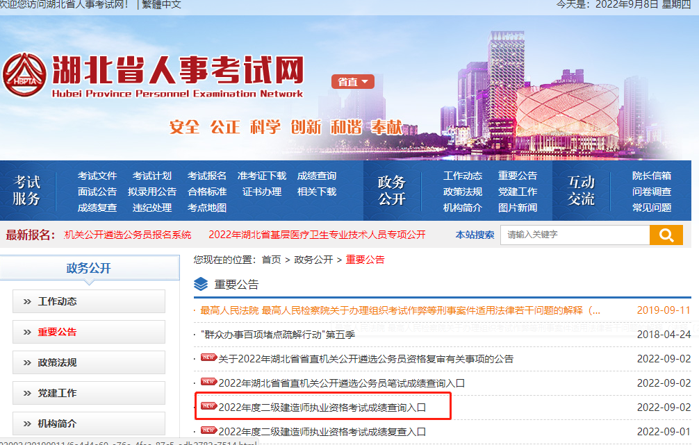Open 考试报名 in the navigation menu
The image size is (699, 445).
point(207,176)
